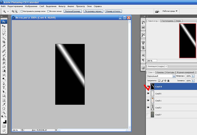Collapse the panel dock double arrow
The width and height of the screenshot is (197, 135).
point(144,16)
